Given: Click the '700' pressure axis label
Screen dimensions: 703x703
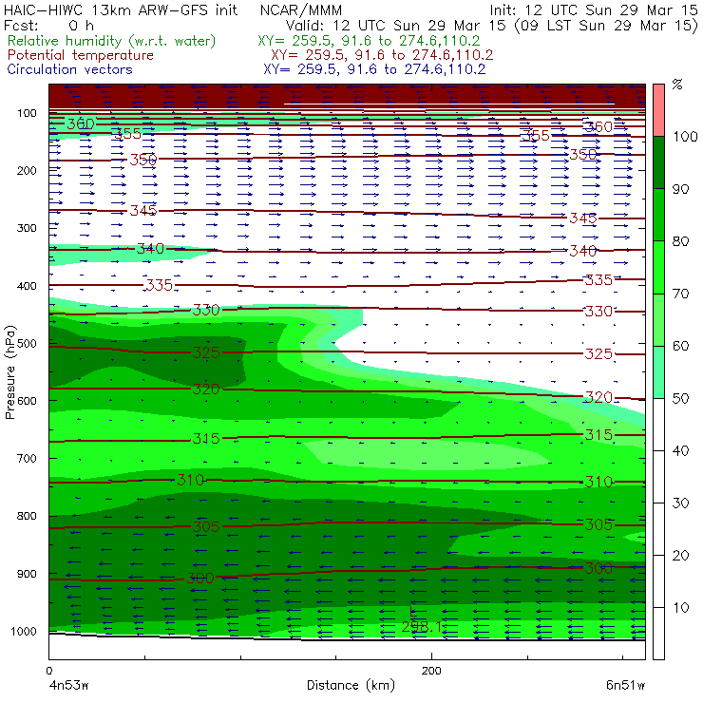Looking at the screenshot, I should point(27,458).
